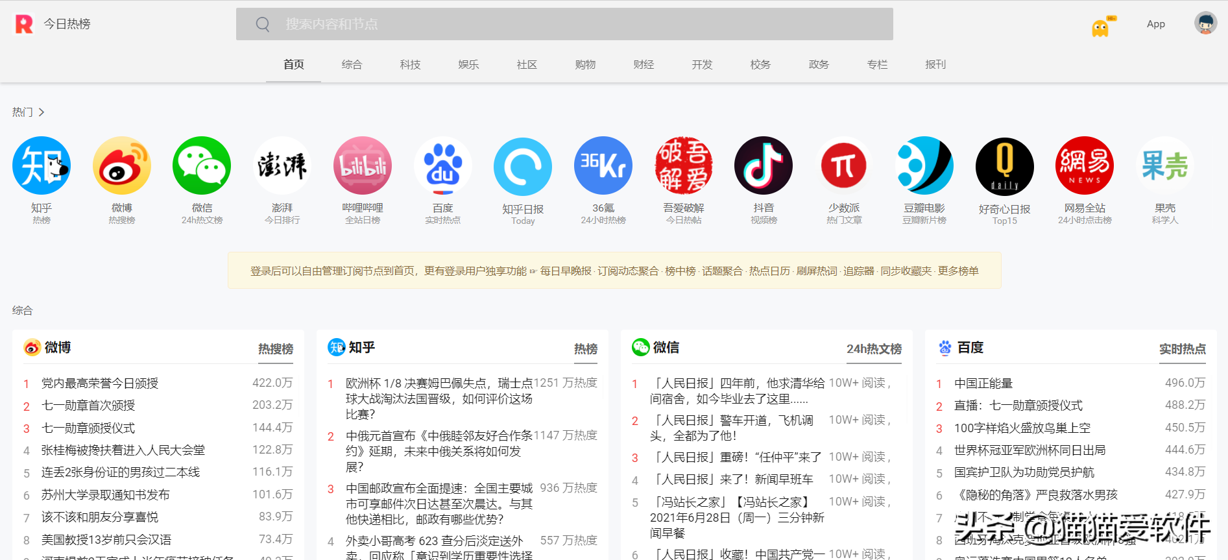Expand the 热门 section chevron
Image resolution: width=1228 pixels, height=560 pixels.
(42, 112)
